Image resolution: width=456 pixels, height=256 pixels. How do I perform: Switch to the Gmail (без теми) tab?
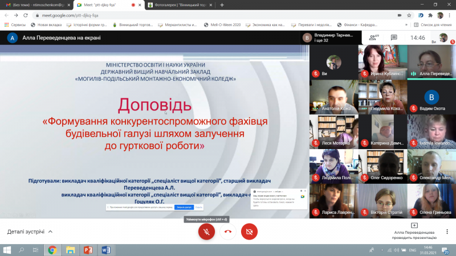(36, 5)
